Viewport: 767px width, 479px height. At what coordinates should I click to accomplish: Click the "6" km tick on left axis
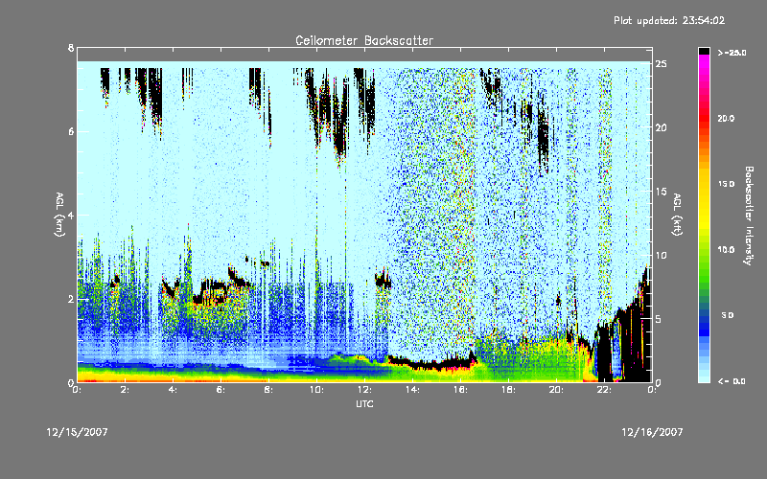71,131
